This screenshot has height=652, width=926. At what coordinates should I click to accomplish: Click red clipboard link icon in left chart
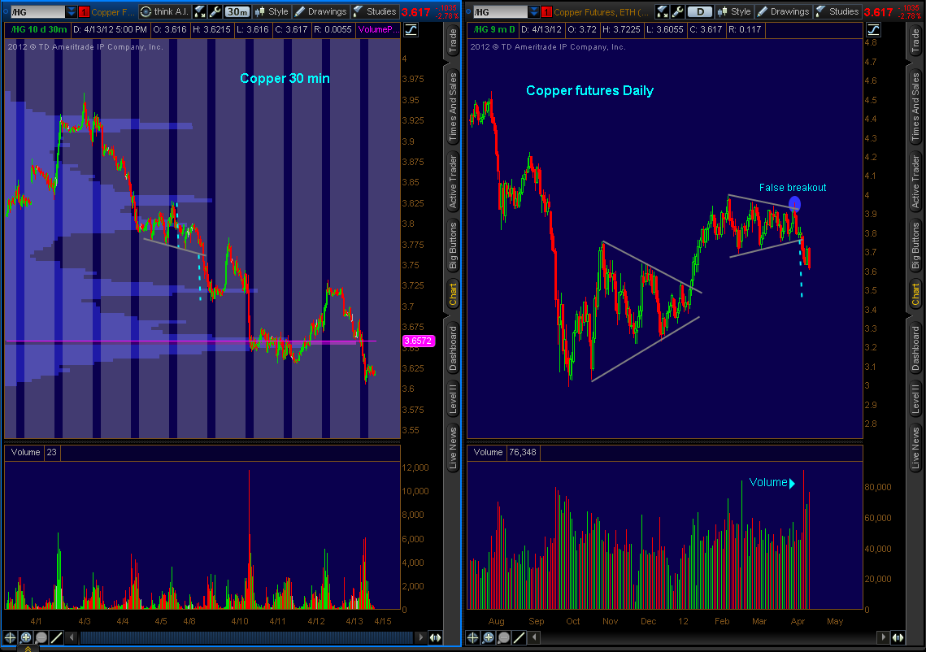[84, 11]
